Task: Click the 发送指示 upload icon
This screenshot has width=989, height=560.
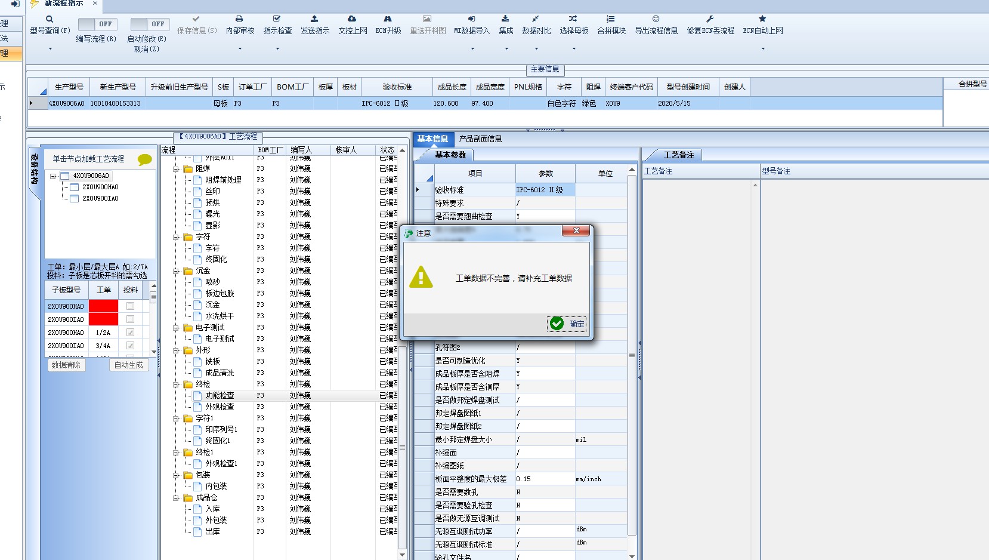Action: tap(314, 19)
